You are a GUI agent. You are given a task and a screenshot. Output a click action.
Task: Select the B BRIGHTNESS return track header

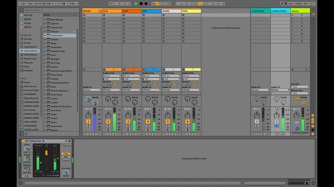click(280, 11)
